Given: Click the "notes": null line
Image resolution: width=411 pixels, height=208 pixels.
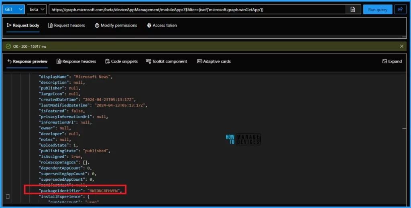Looking at the screenshot, I should [55, 139].
